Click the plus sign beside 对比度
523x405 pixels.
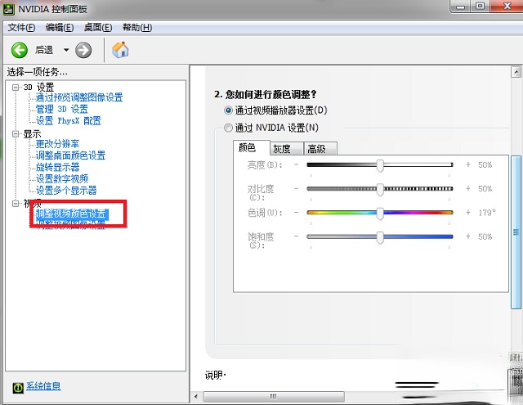pos(468,189)
